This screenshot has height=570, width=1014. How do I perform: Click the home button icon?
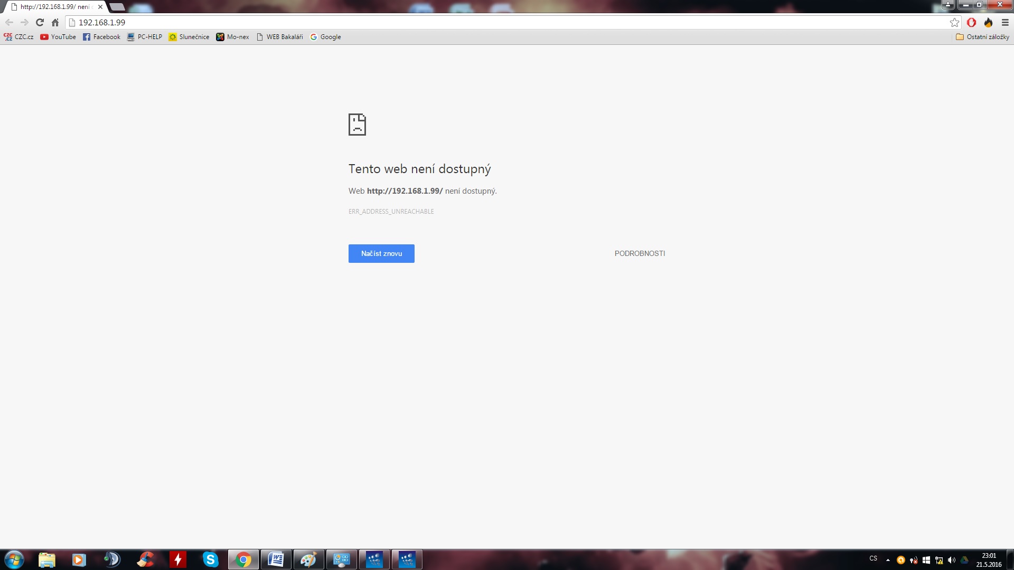click(55, 22)
